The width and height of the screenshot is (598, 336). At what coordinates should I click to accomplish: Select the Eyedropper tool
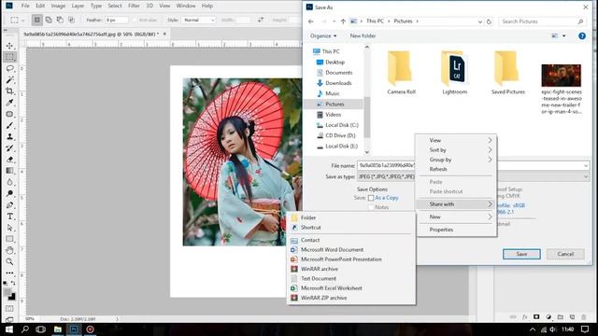point(10,103)
